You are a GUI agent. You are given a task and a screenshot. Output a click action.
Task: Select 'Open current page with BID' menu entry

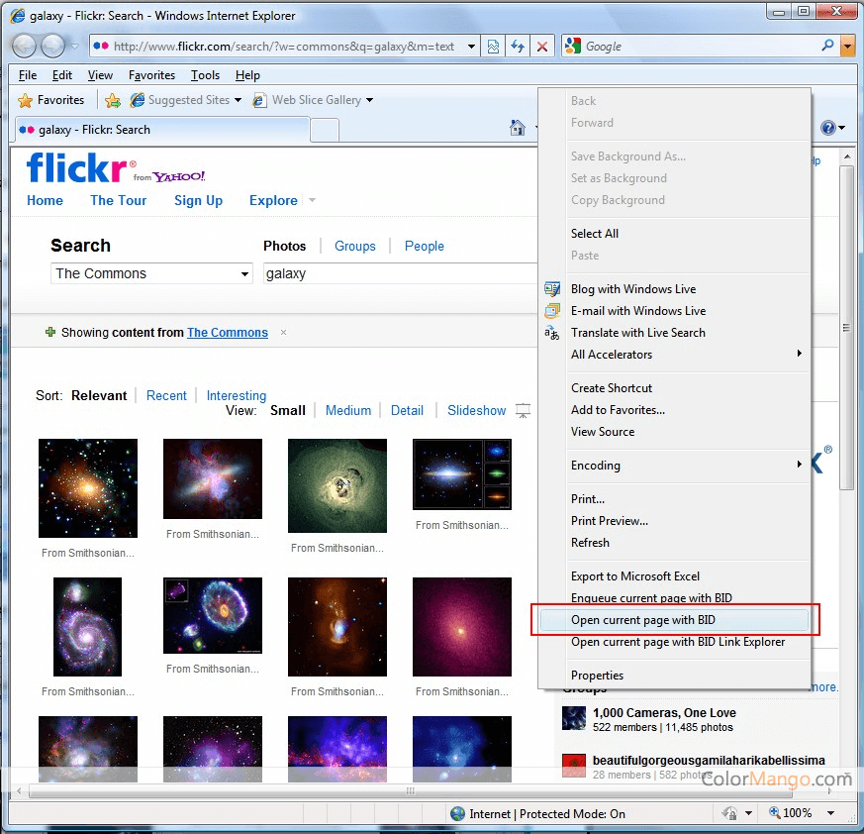pyautogui.click(x=642, y=620)
